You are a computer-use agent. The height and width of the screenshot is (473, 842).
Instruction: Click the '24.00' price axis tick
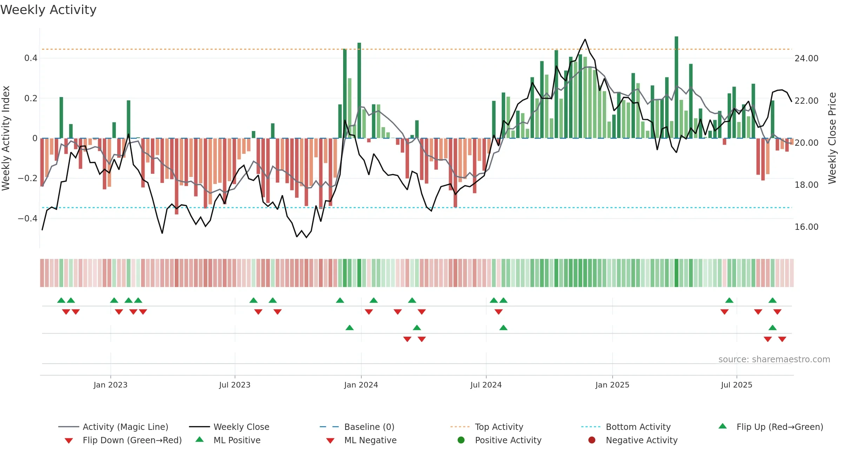point(807,59)
